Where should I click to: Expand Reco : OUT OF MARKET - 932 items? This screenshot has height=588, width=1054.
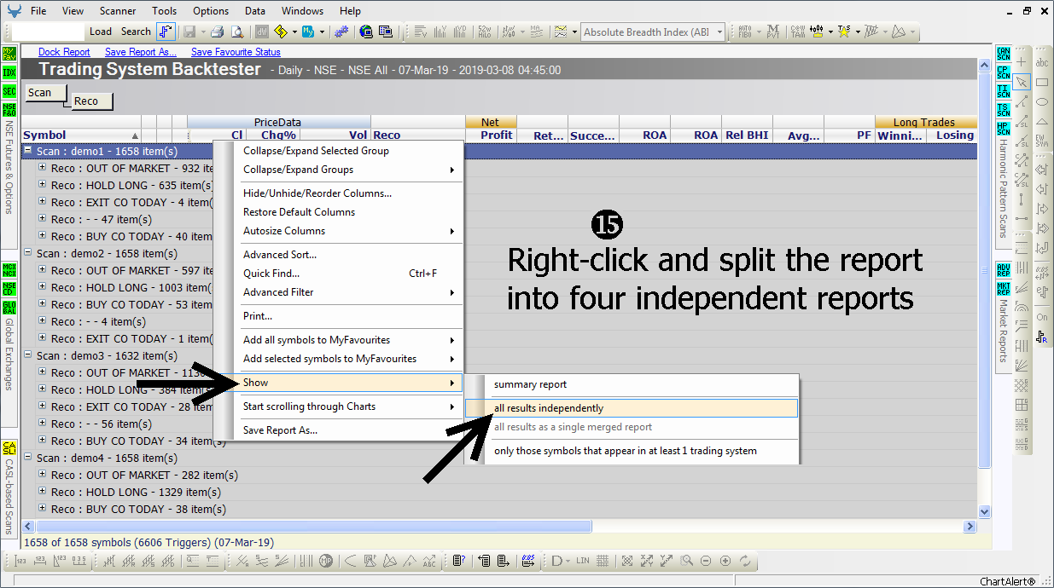[43, 168]
